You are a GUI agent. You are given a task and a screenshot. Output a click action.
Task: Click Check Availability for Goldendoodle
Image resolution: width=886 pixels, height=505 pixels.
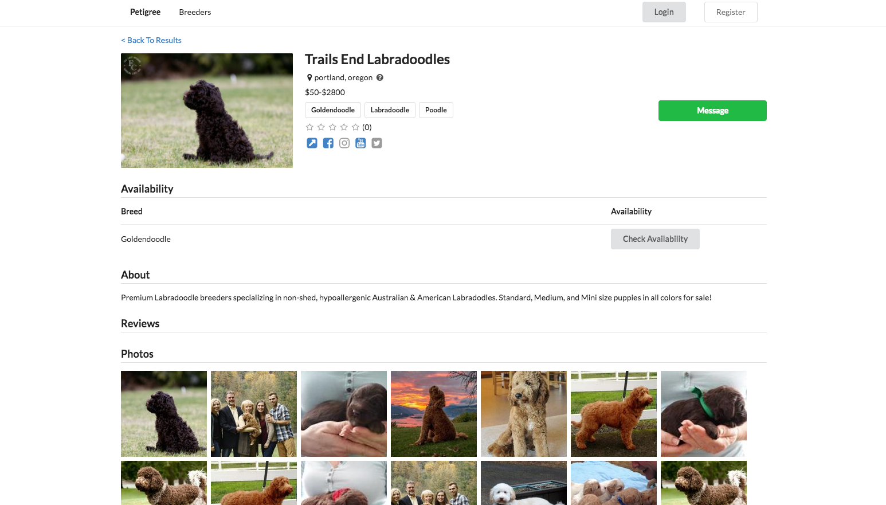(x=655, y=239)
